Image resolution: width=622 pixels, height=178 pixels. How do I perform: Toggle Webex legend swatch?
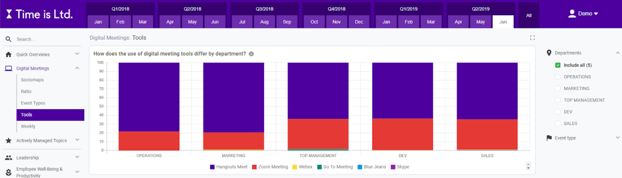(295, 167)
